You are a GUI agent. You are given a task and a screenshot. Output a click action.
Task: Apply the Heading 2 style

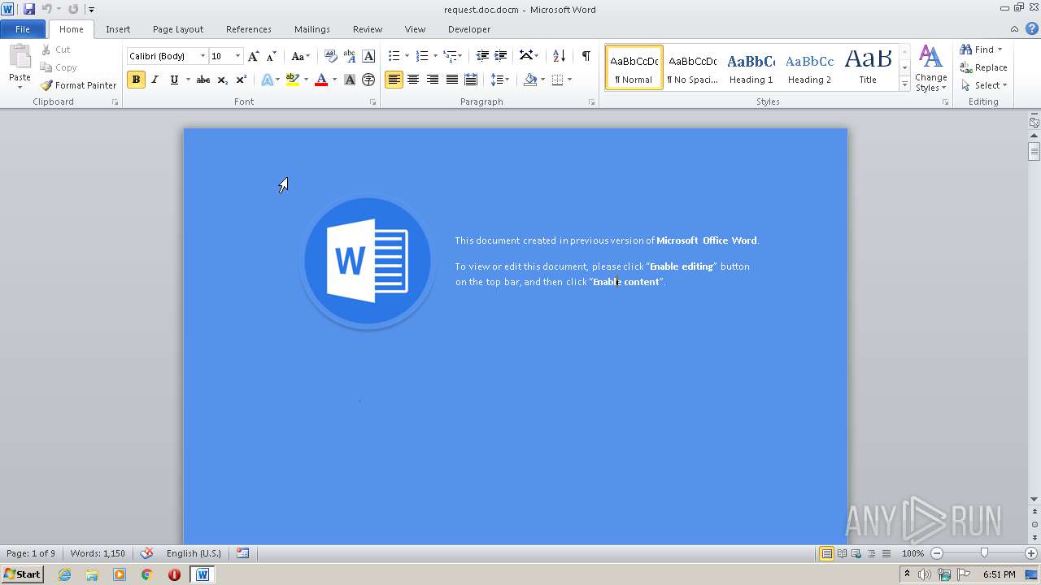pyautogui.click(x=809, y=67)
